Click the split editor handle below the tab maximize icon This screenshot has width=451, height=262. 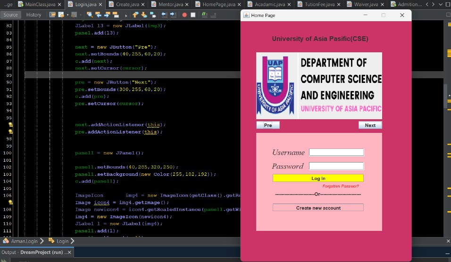[448, 15]
